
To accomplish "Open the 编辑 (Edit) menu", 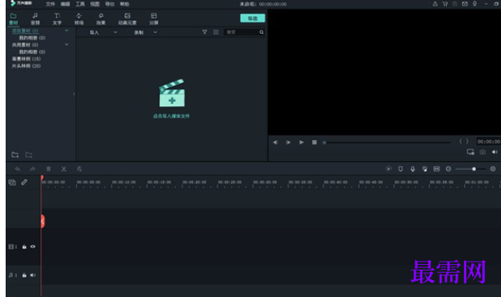I will [65, 4].
